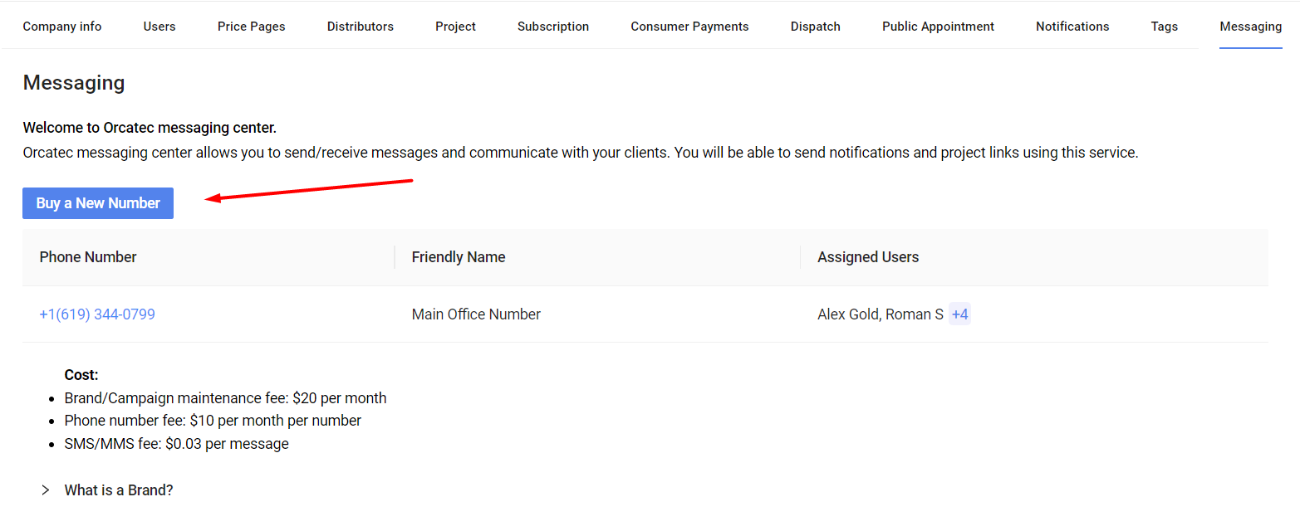Image resolution: width=1300 pixels, height=531 pixels.
Task: Open phone number +1(619) 344-0799 link
Action: [x=97, y=314]
